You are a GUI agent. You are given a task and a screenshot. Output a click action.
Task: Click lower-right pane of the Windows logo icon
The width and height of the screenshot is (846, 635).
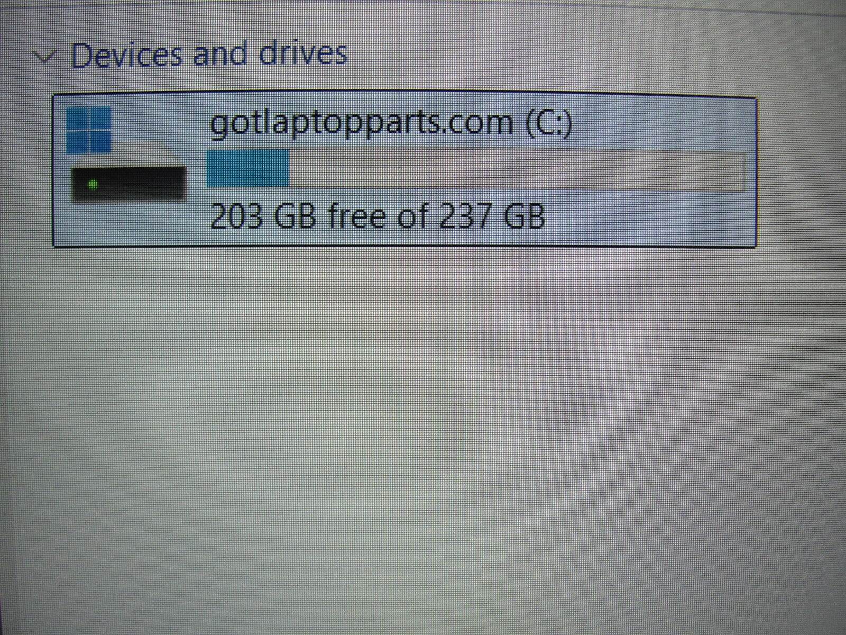pyautogui.click(x=100, y=141)
